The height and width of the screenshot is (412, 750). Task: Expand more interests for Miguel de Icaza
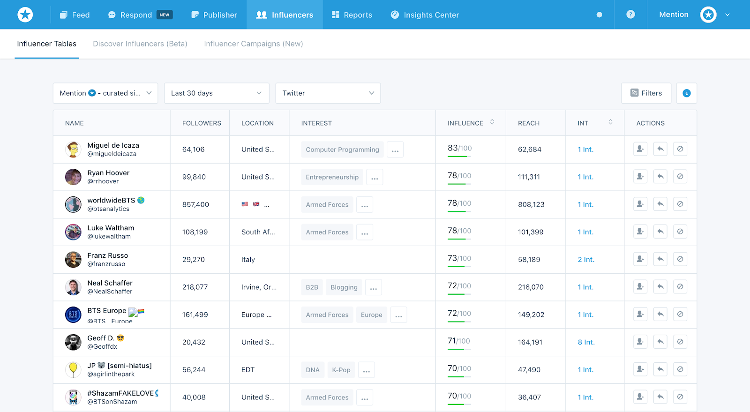pyautogui.click(x=395, y=150)
